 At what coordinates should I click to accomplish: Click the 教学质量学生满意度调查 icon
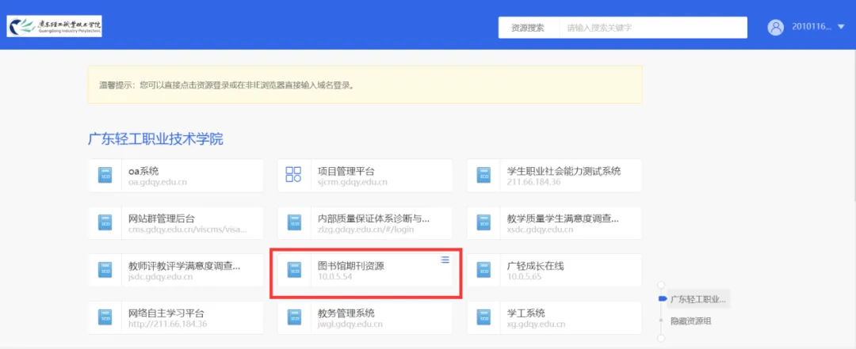pos(483,222)
